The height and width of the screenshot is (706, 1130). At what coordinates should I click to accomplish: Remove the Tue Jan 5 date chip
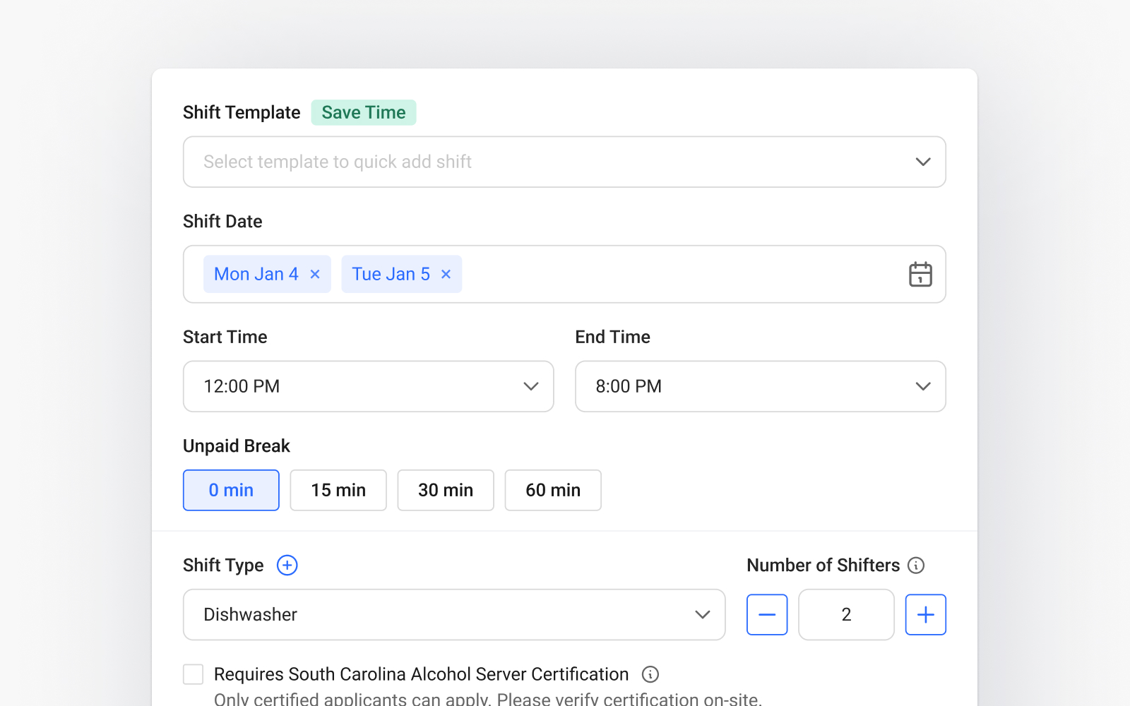[x=446, y=274]
